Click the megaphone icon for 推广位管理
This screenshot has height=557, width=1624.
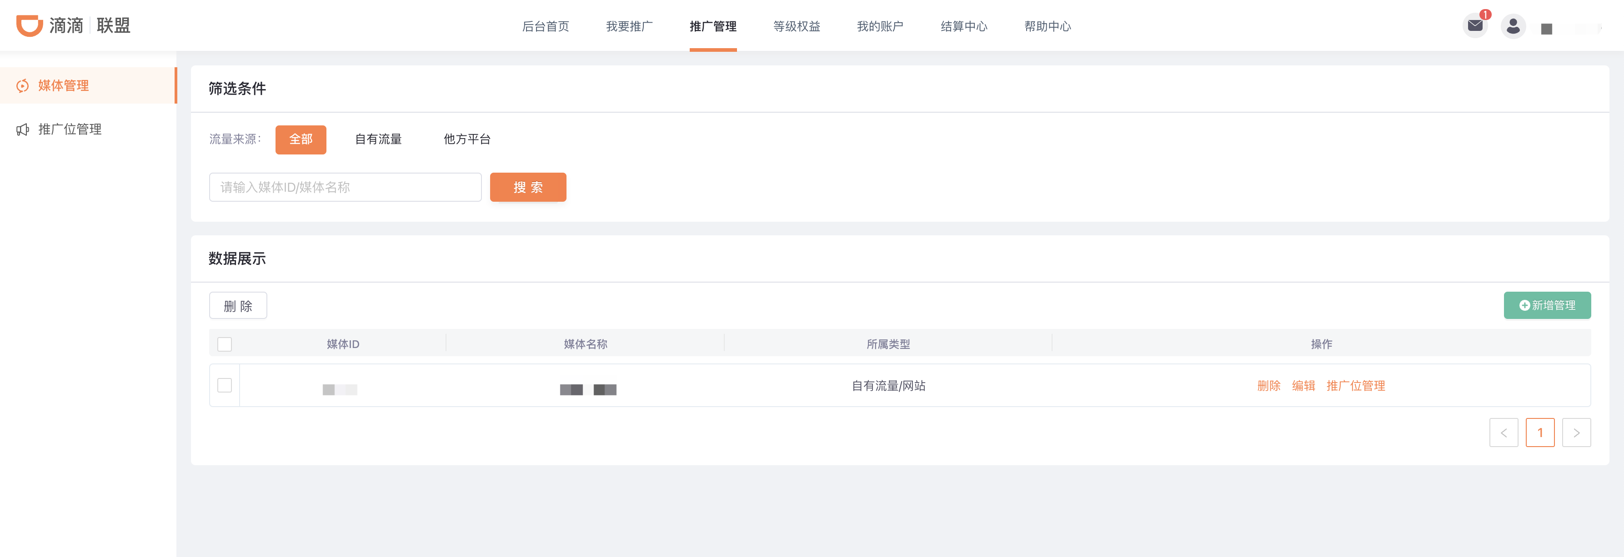[x=23, y=130]
